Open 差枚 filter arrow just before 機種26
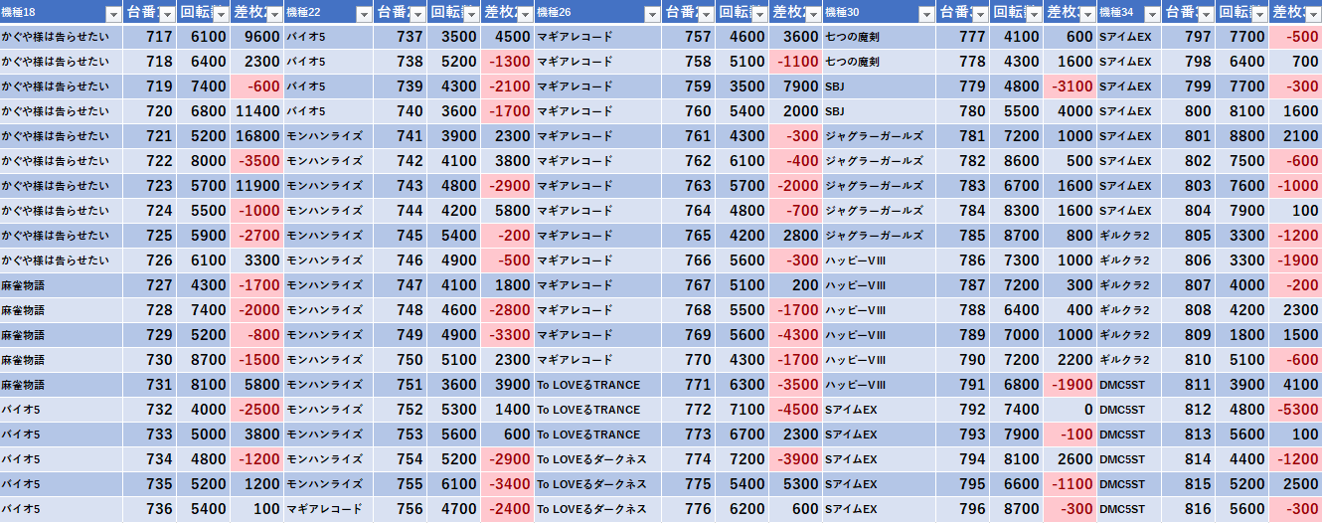Viewport: 1322px width, 523px height. [524, 13]
